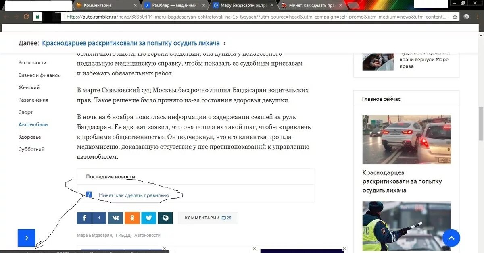
Task: Share article on VK
Action: pos(116,218)
